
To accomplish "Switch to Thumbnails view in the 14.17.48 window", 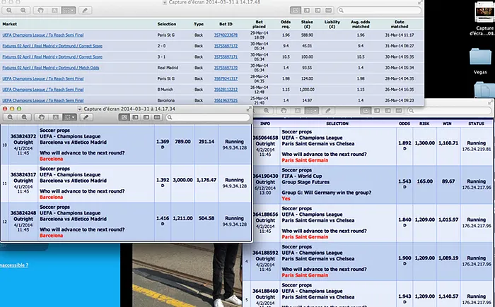I will click(306, 11).
